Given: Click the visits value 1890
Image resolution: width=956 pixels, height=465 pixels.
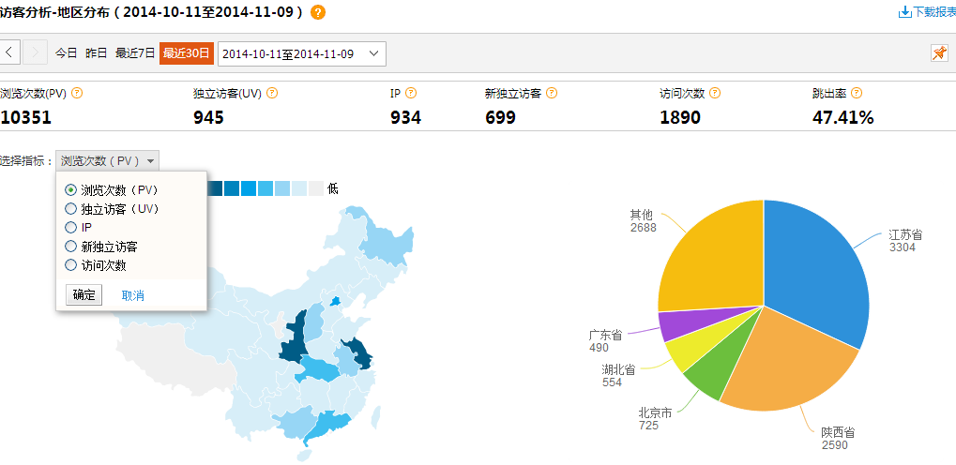Looking at the screenshot, I should (680, 117).
